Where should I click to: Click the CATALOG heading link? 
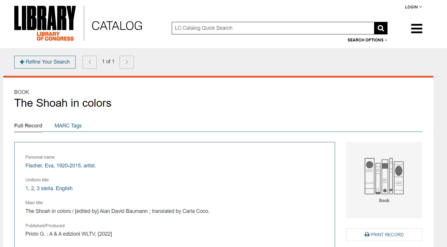[x=117, y=26]
